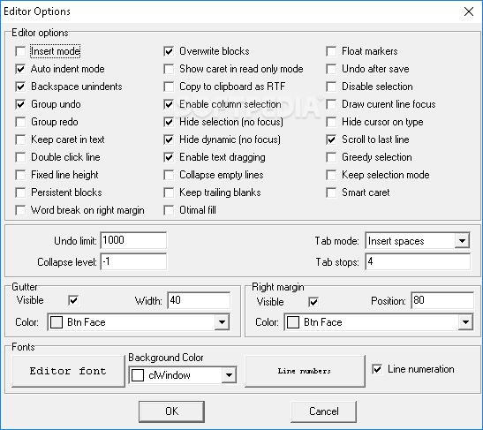Check Word break on right margin

20,210
